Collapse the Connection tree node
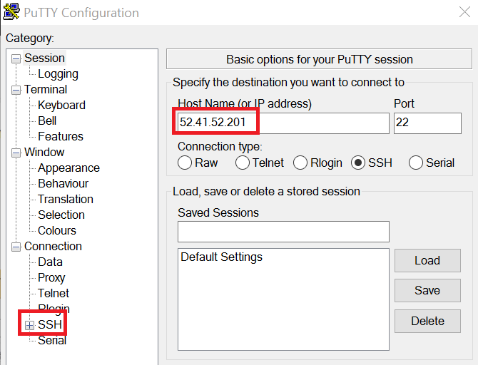478x365 pixels. [16, 247]
